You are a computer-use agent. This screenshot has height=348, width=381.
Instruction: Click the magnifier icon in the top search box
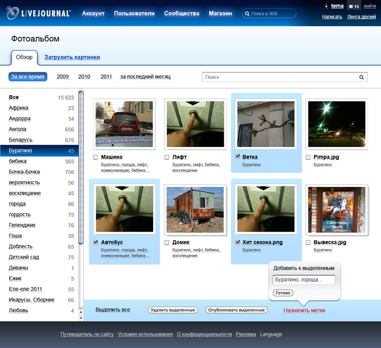(248, 14)
